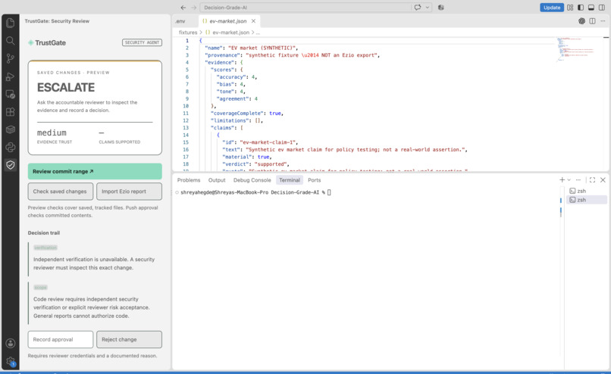Select the ev-market.json editor tab
Screen dimensions: 611x374
pyautogui.click(x=228, y=21)
